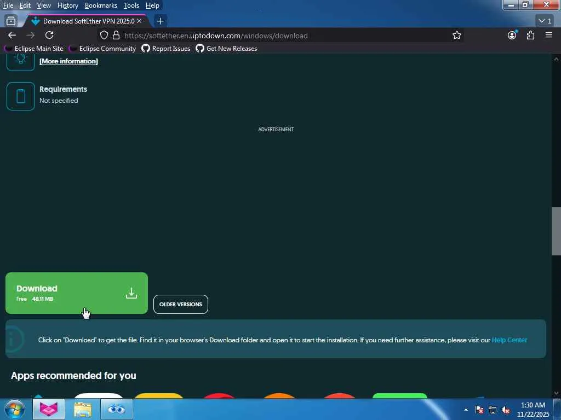Click the site security padlock icon
561x420 pixels.
coord(116,36)
